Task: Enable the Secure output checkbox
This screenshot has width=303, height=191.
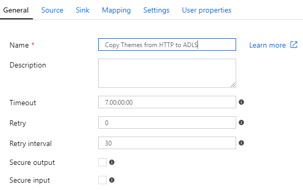Action: 102,162
